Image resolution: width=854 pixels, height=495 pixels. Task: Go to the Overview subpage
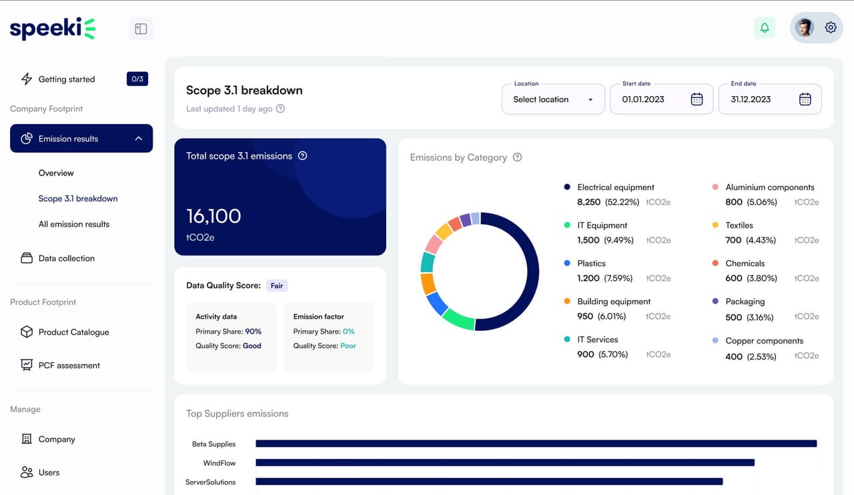point(56,173)
